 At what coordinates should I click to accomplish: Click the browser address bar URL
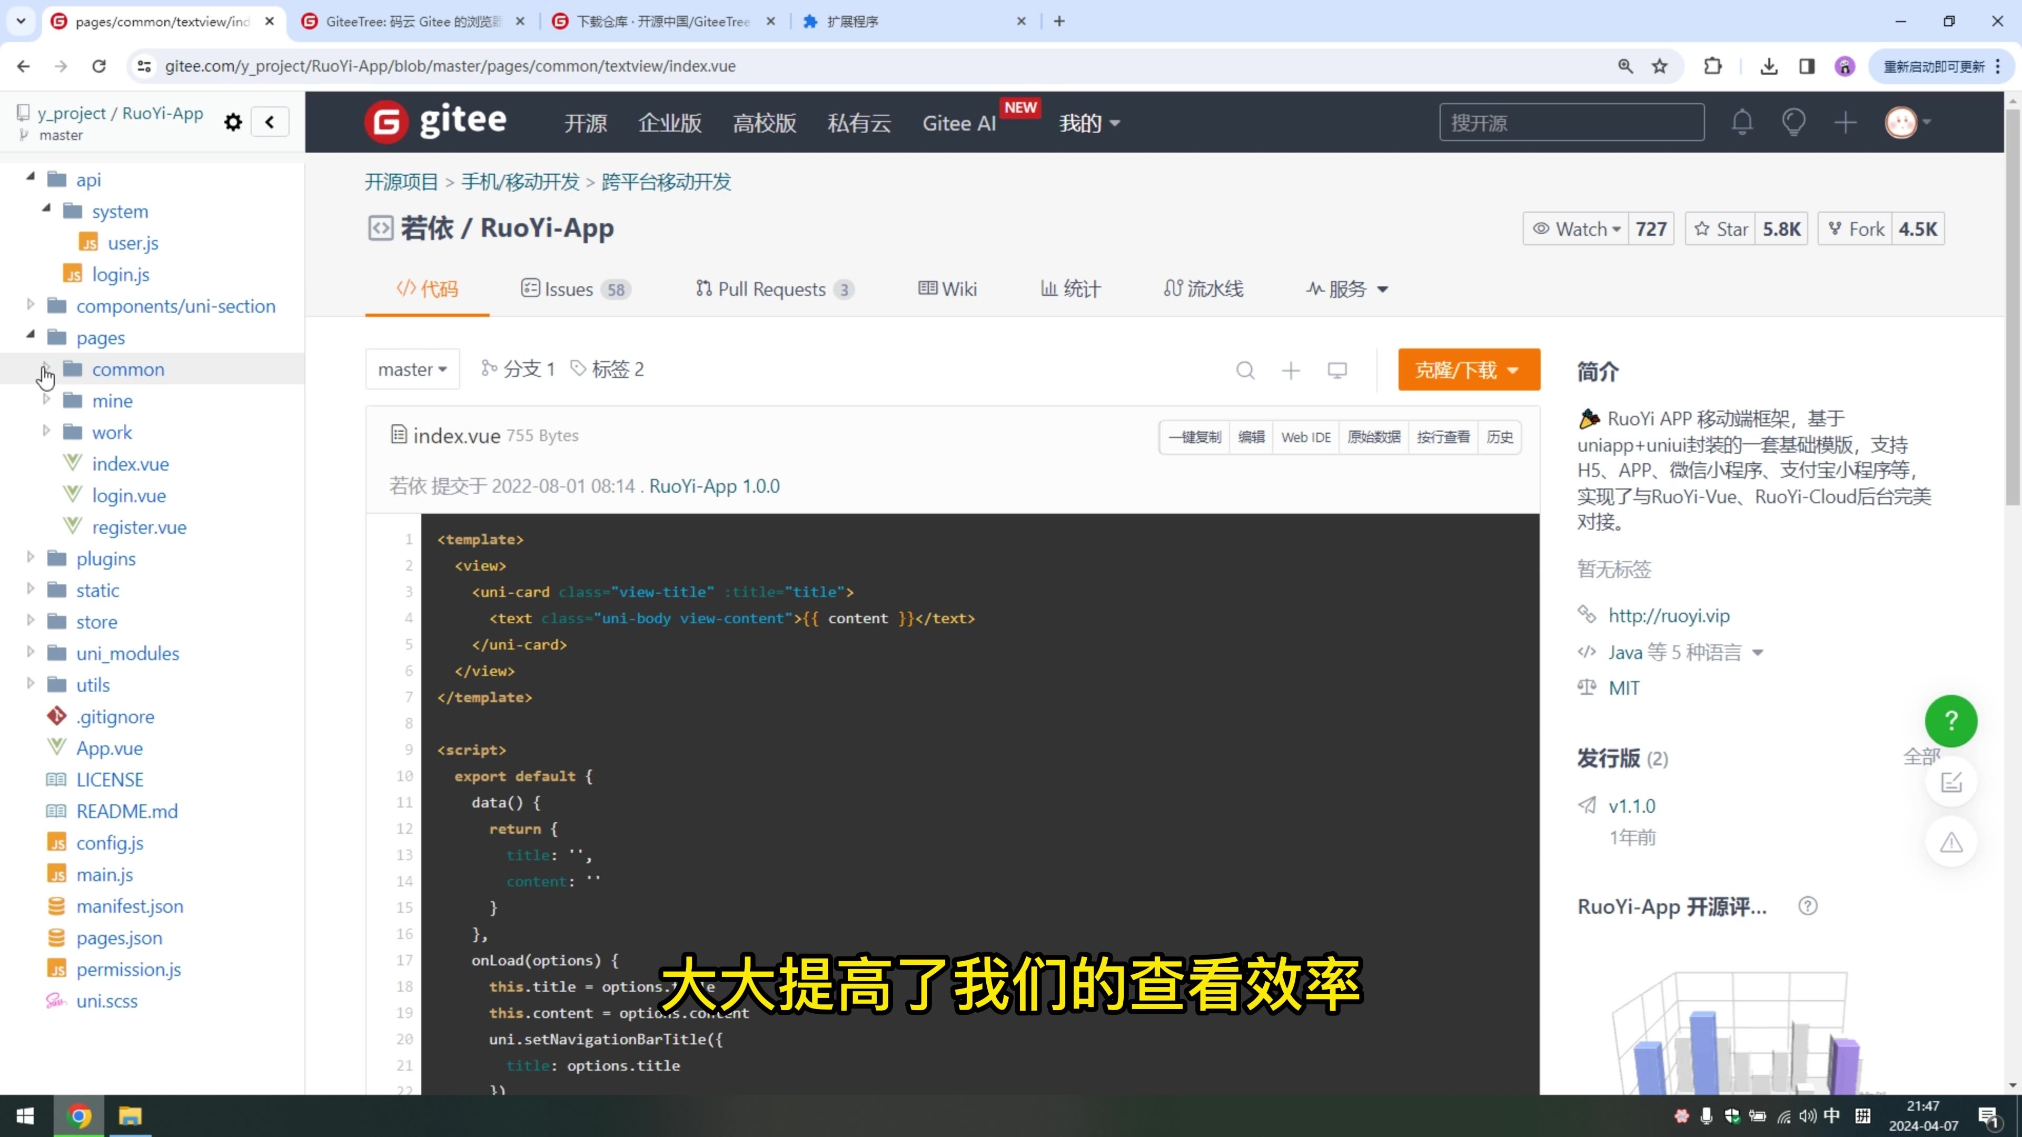click(450, 66)
